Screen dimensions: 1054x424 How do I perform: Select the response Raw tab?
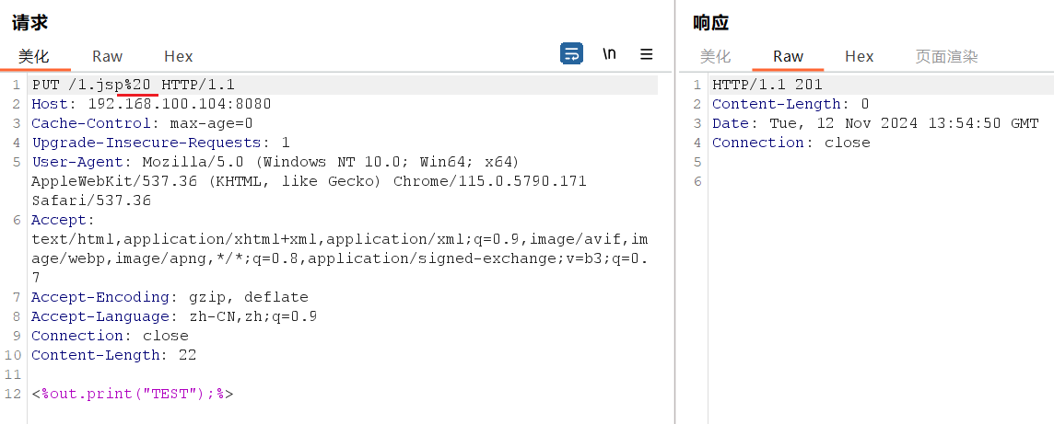point(788,56)
